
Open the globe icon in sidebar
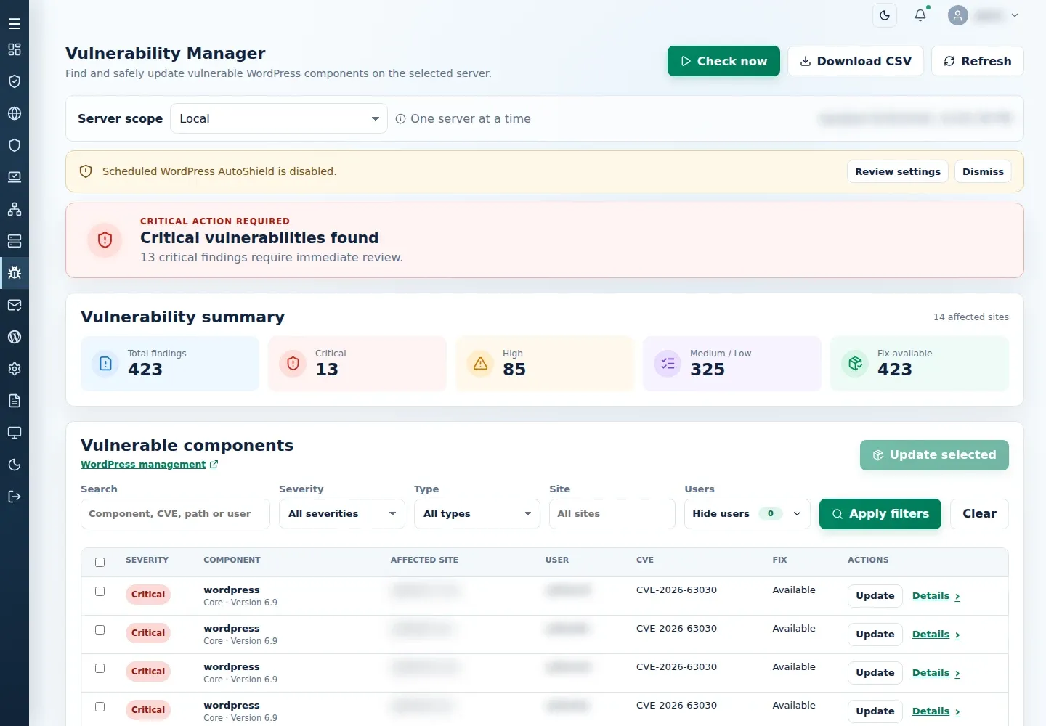pos(15,113)
